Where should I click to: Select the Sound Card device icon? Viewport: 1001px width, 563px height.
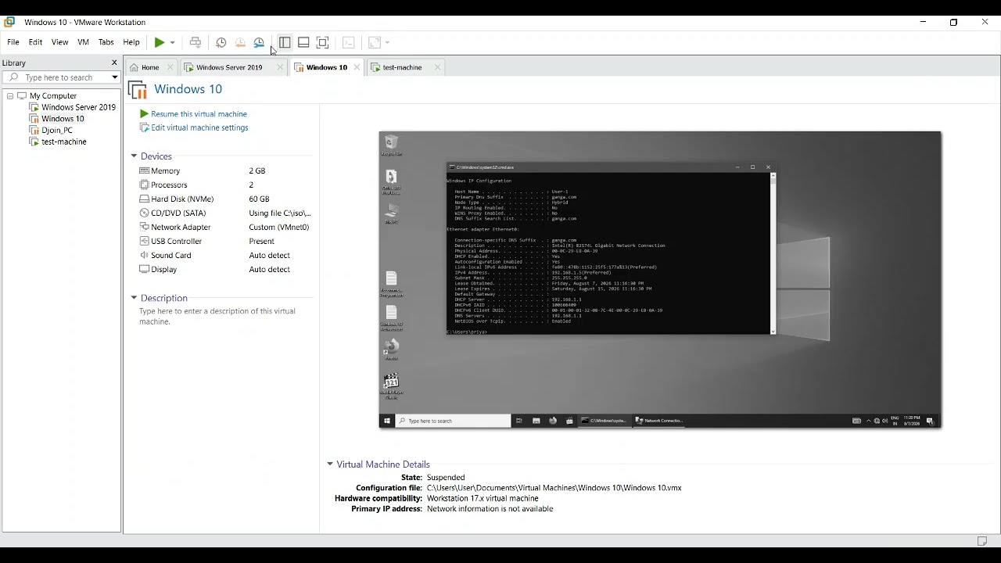click(144, 255)
